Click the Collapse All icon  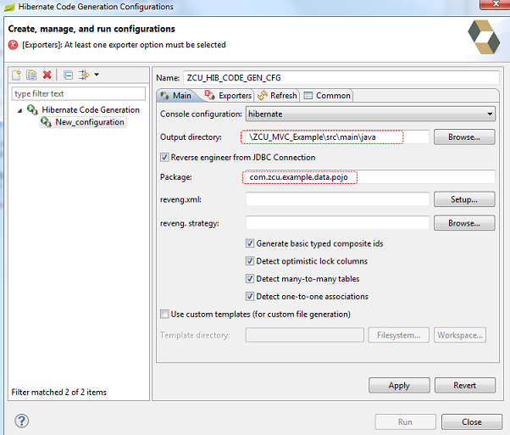pos(68,75)
